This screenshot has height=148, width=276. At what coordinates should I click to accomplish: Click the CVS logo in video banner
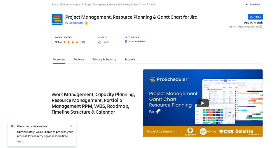pos(226,131)
